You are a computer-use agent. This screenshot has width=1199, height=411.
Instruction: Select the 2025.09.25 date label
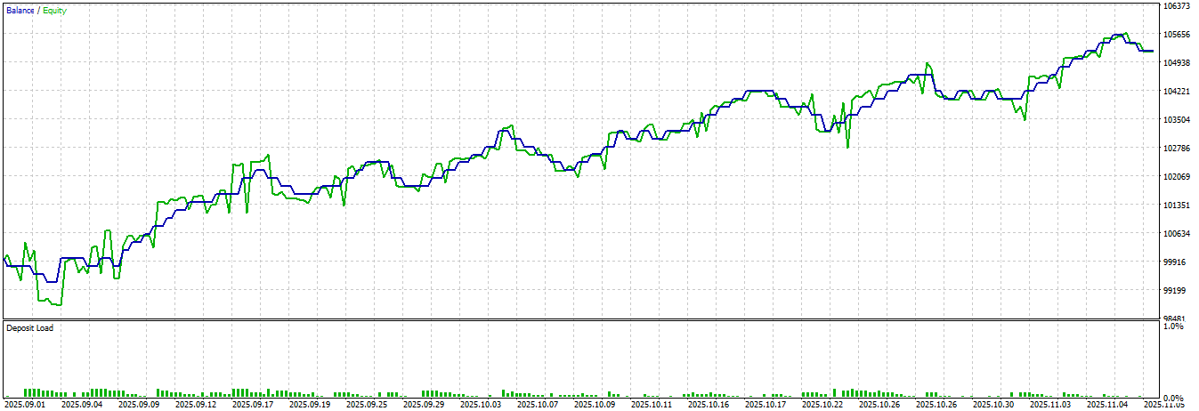point(367,405)
